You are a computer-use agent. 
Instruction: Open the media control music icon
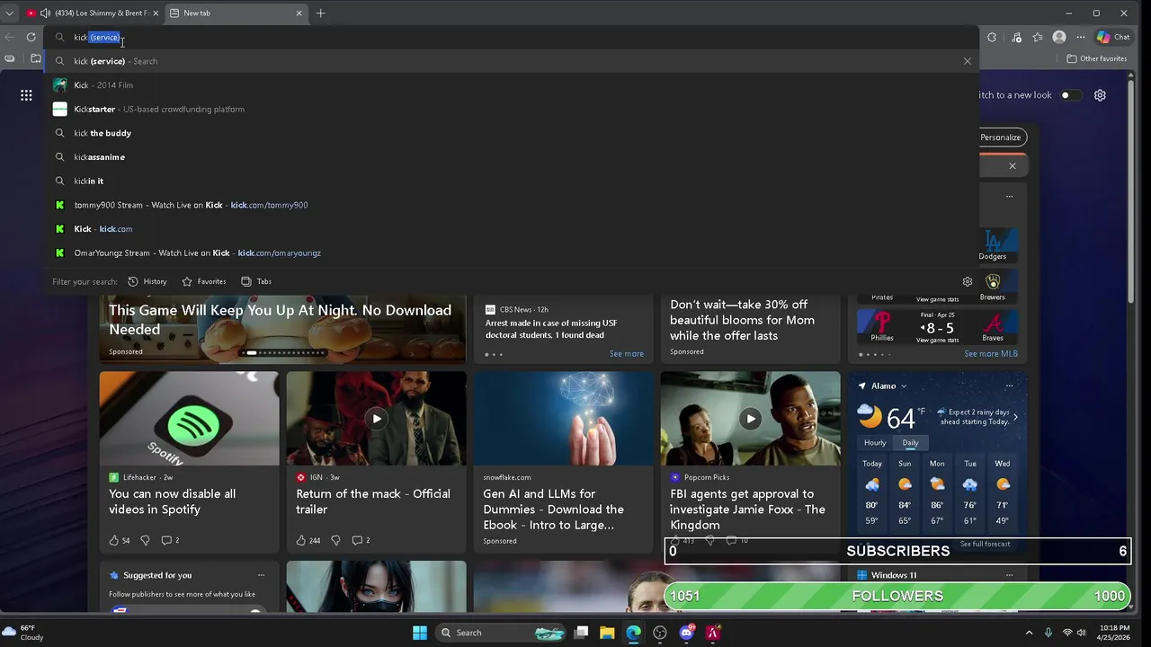click(1016, 37)
